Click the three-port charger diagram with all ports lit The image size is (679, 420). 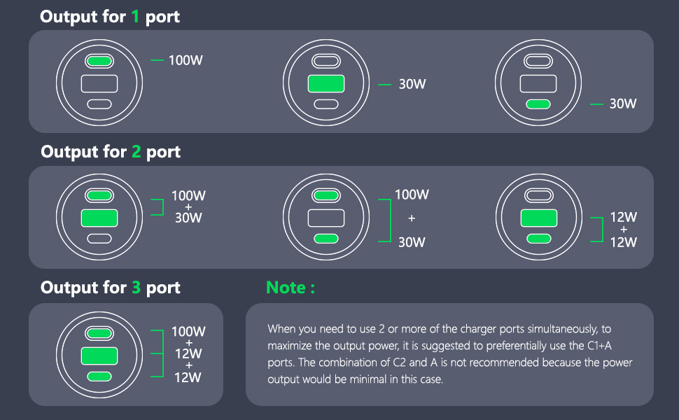[99, 355]
